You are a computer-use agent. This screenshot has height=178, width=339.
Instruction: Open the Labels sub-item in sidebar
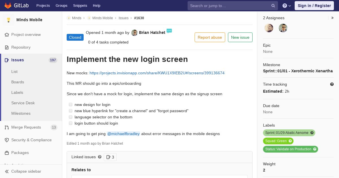[17, 92]
